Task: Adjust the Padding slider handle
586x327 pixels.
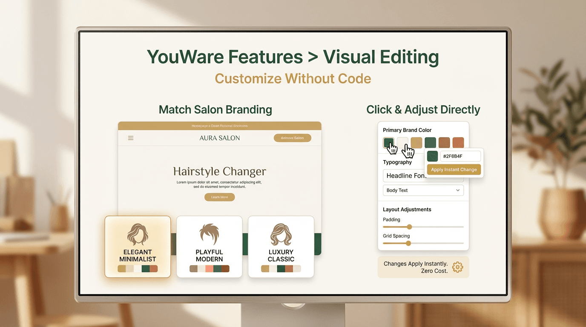Action: pyautogui.click(x=409, y=227)
